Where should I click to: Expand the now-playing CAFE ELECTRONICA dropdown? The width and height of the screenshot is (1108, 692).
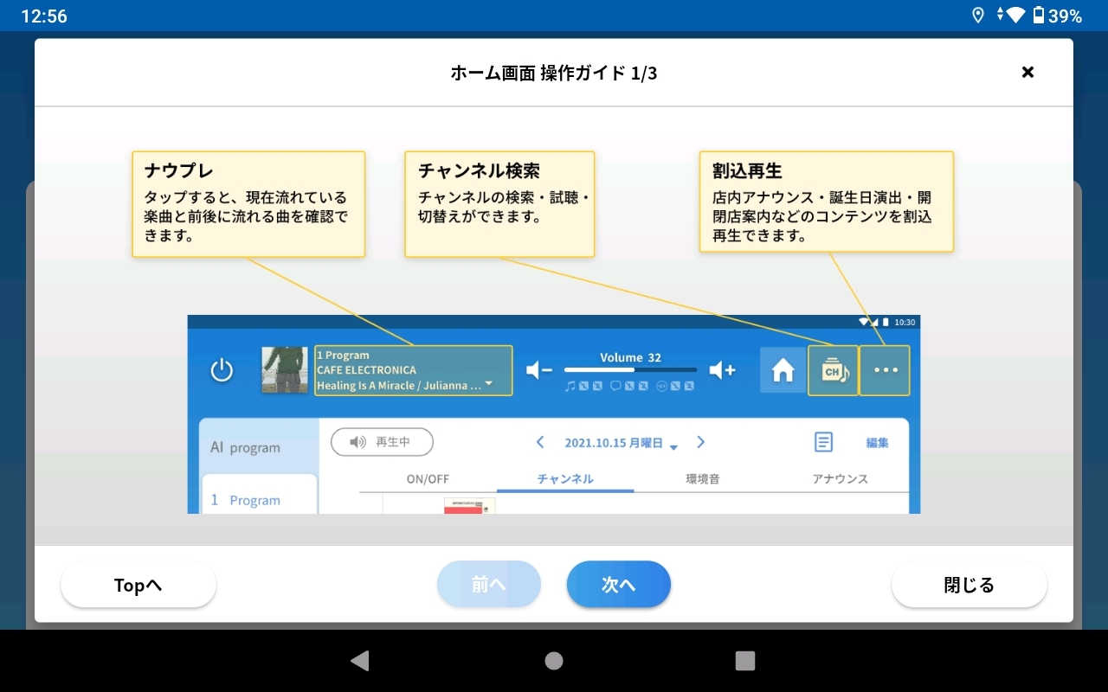pos(489,384)
